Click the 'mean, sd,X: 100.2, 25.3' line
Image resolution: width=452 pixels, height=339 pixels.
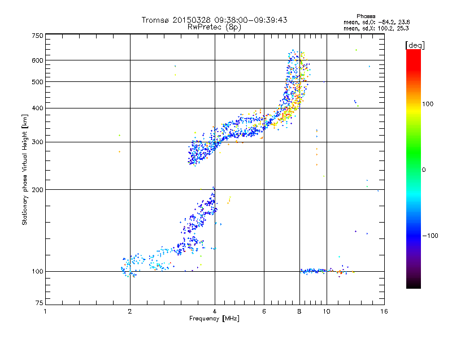(376, 29)
